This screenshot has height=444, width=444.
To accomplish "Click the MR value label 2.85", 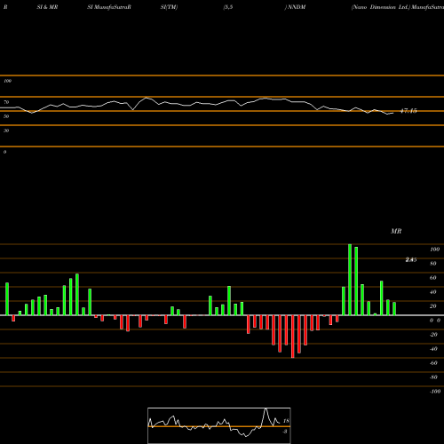I will [x=411, y=260].
